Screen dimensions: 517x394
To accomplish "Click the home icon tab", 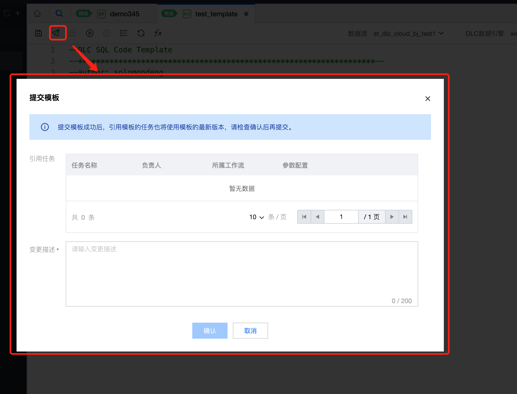I will click(37, 13).
